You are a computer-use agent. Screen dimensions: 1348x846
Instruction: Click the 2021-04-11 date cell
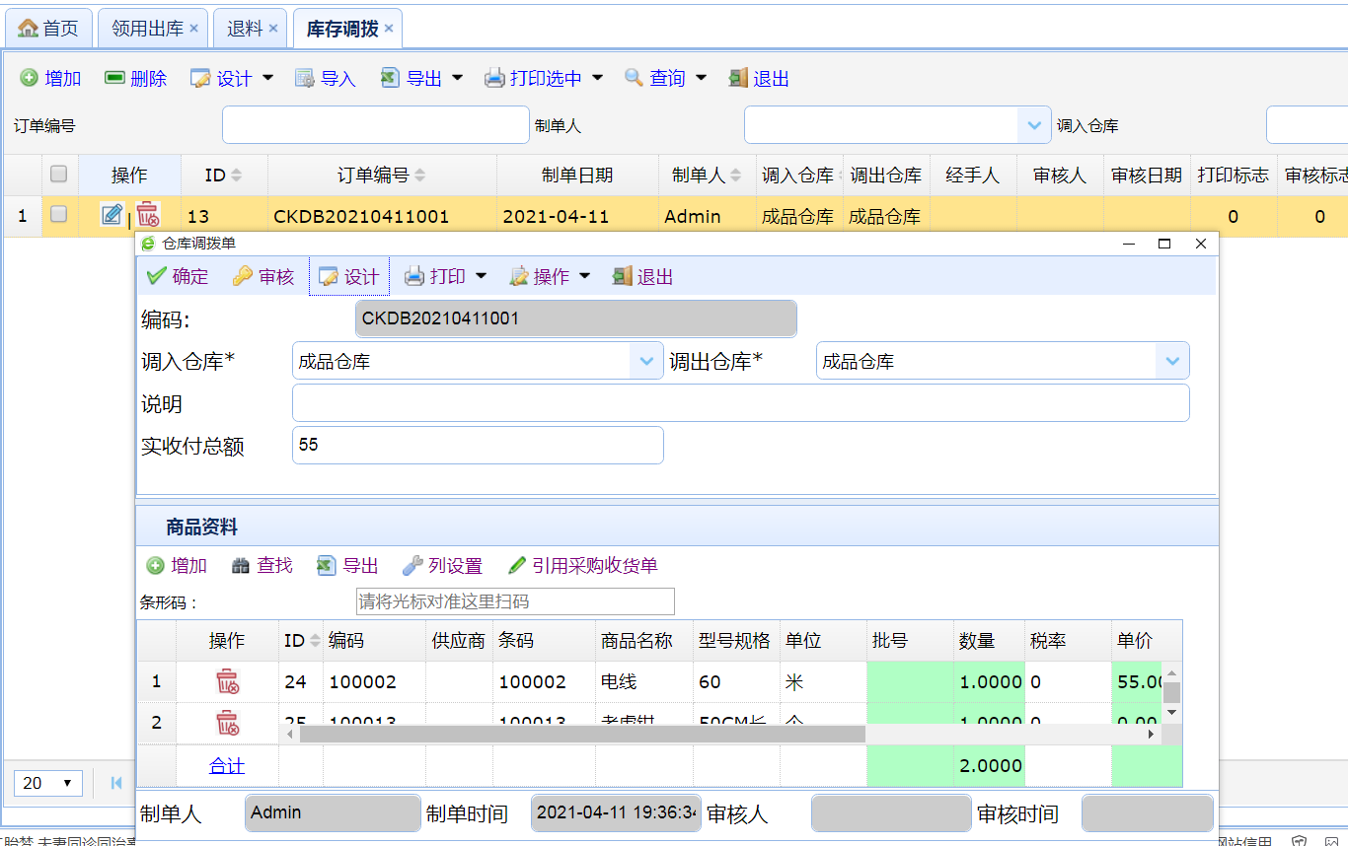pos(578,216)
